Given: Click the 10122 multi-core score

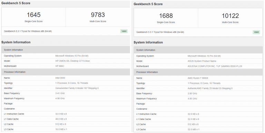Looking at the screenshot, I should (230, 16).
